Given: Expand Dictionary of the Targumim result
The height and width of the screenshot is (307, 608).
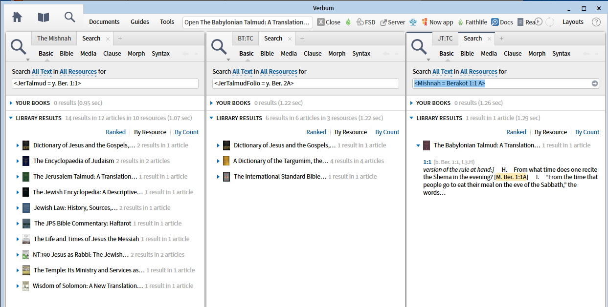Looking at the screenshot, I should coord(219,161).
